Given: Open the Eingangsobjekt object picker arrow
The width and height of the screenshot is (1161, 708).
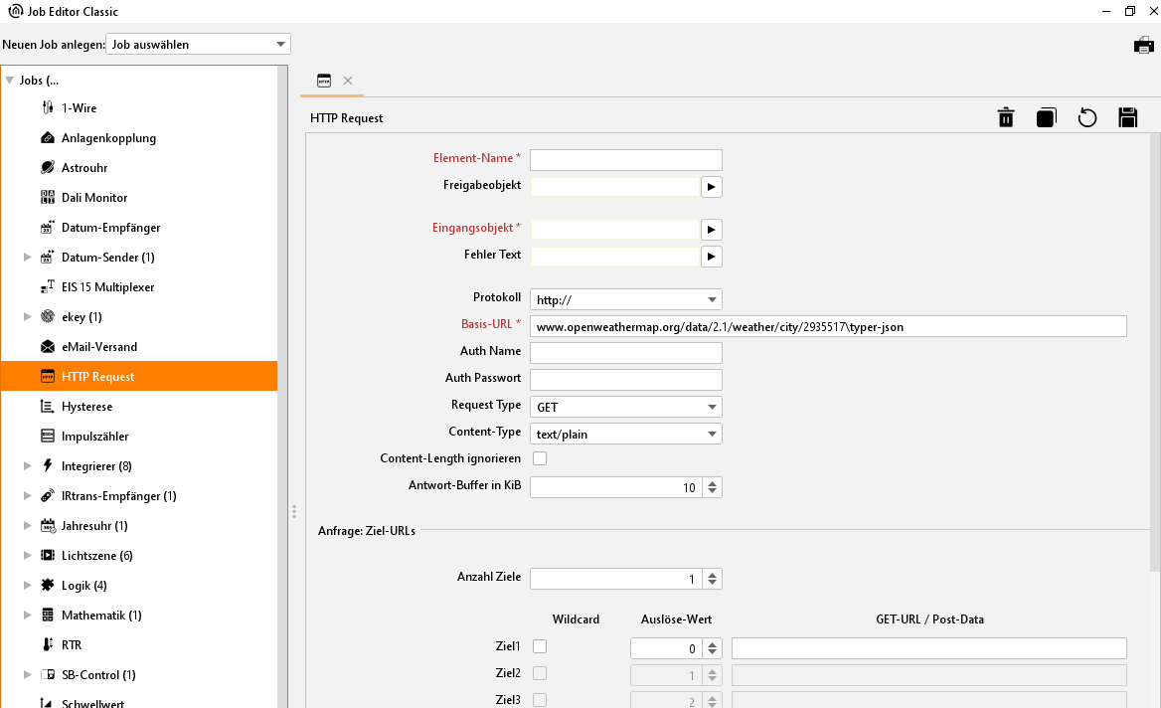Looking at the screenshot, I should 711,230.
